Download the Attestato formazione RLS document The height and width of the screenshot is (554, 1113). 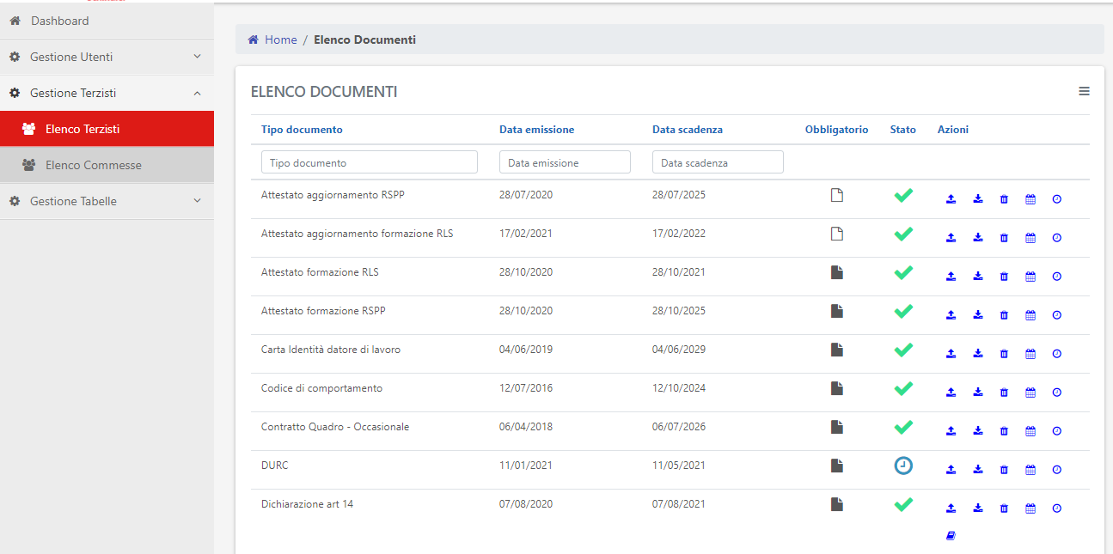(x=978, y=277)
